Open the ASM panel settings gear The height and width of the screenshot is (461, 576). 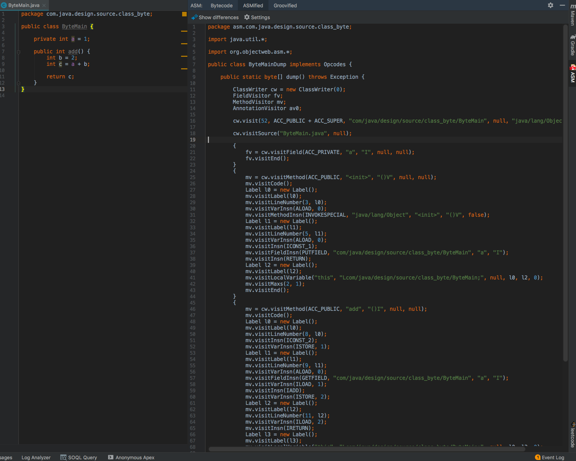(551, 5)
